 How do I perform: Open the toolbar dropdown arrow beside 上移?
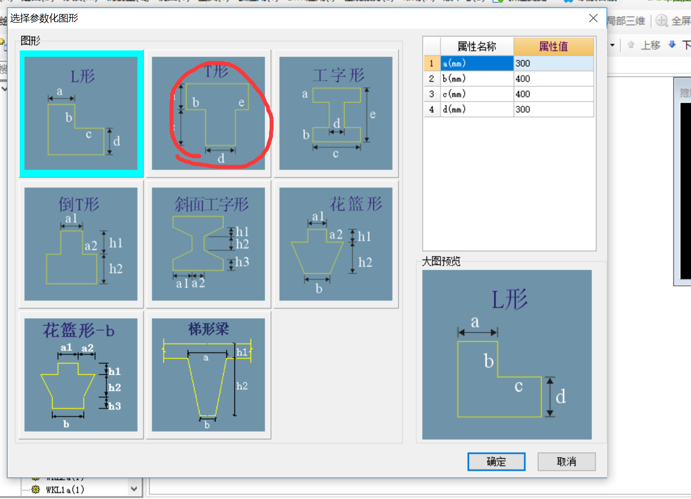[612, 45]
